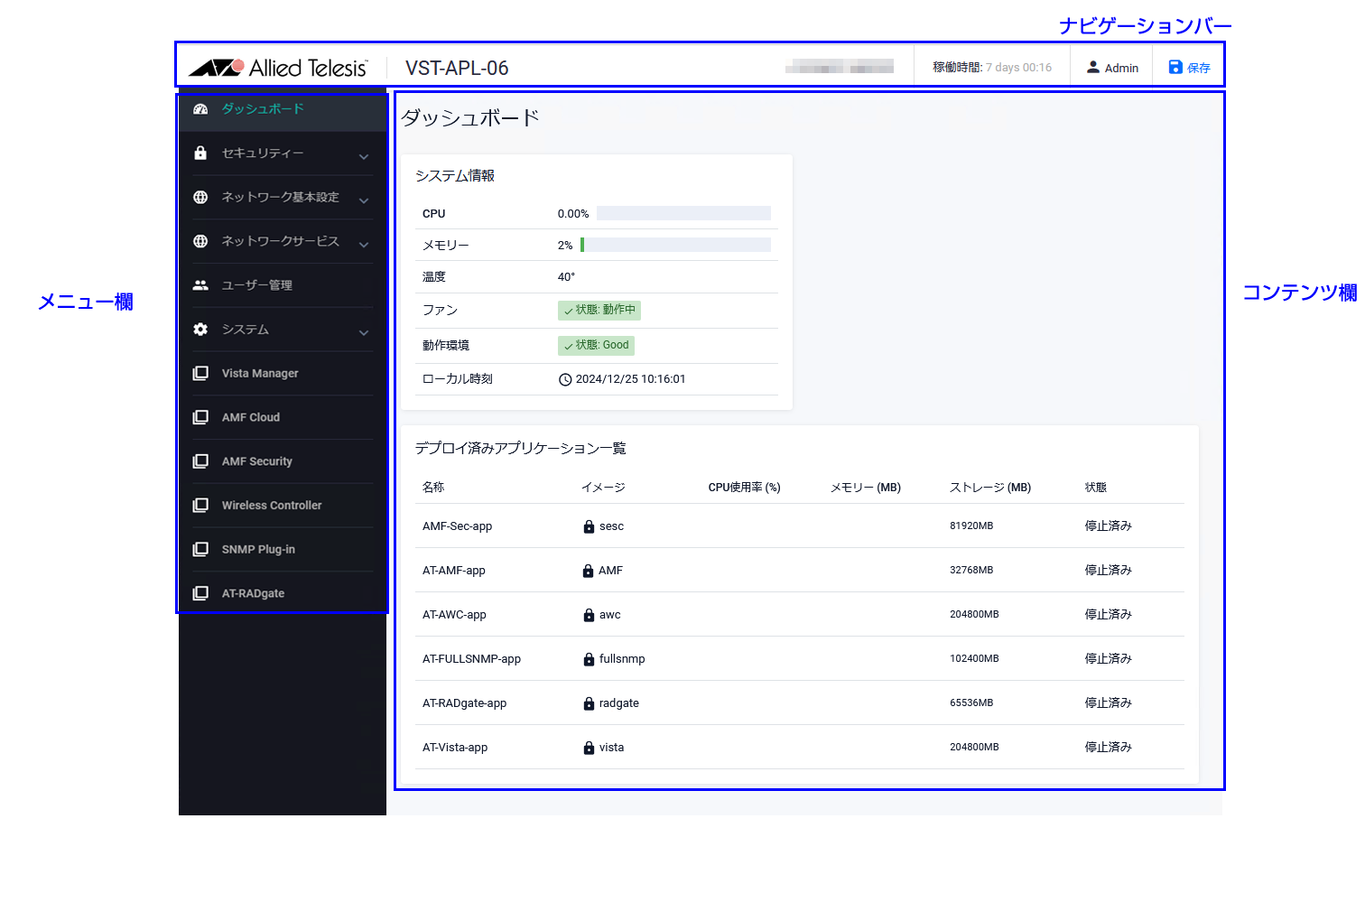Click the user management people icon

[200, 285]
